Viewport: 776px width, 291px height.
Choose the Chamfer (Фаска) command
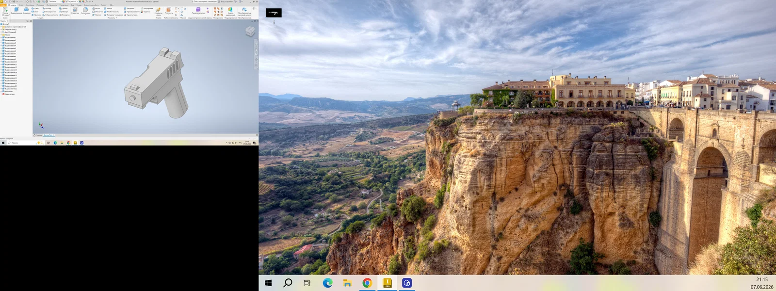click(x=96, y=8)
